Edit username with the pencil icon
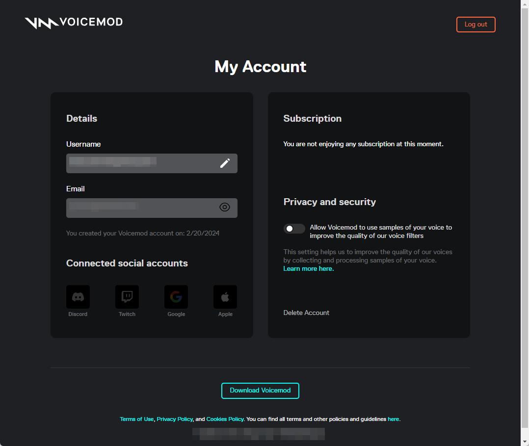Image resolution: width=529 pixels, height=446 pixels. (225, 163)
